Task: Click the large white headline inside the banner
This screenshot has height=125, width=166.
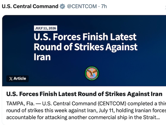Action: tap(86, 47)
